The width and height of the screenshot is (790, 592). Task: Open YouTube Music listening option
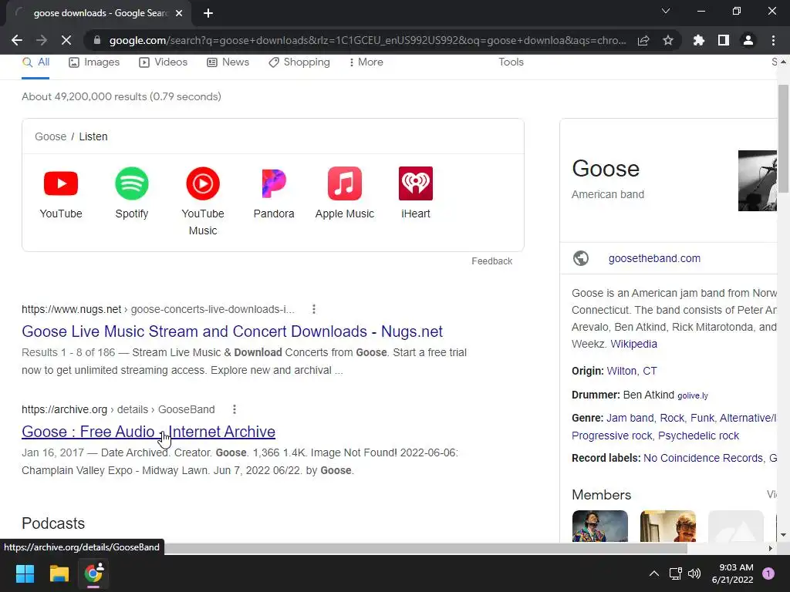[x=203, y=201]
